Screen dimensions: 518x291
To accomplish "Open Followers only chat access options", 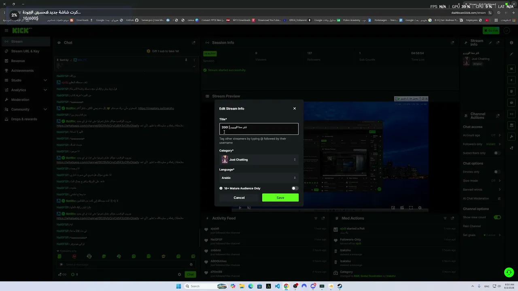I will pos(482,144).
